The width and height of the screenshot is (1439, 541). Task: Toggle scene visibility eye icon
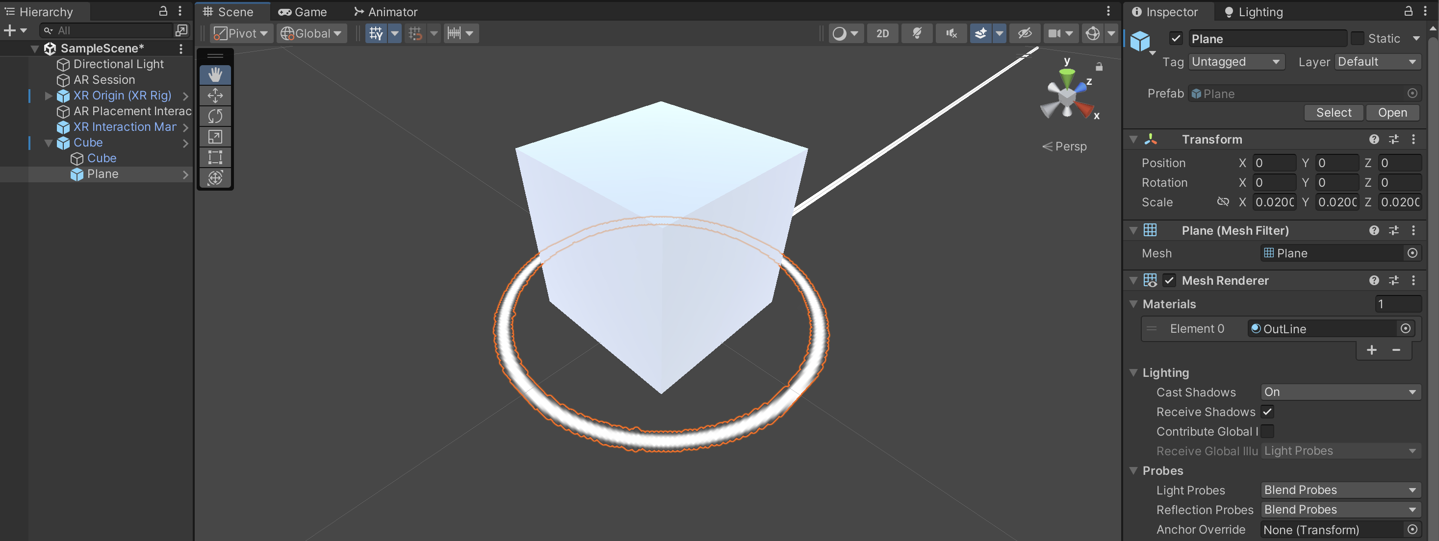coord(1024,33)
